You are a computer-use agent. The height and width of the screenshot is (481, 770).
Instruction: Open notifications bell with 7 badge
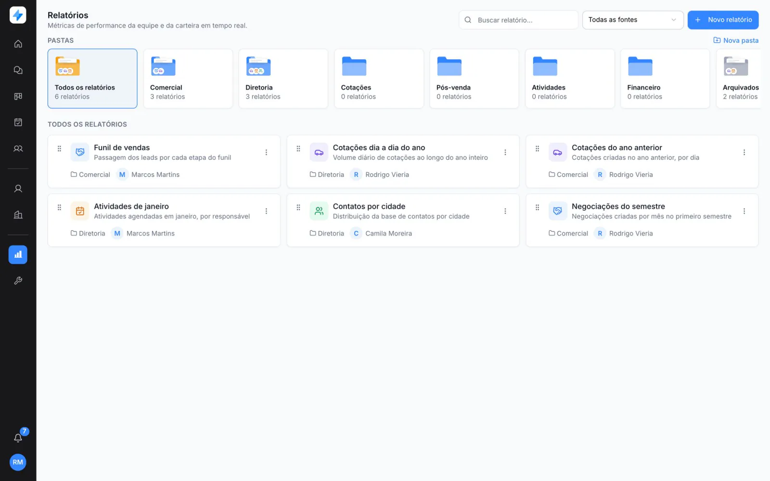point(18,438)
